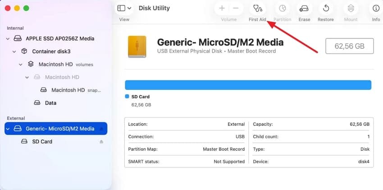Click the Capacity 62,56 GB table value
Screen dimensions: 383x190
tap(360, 124)
